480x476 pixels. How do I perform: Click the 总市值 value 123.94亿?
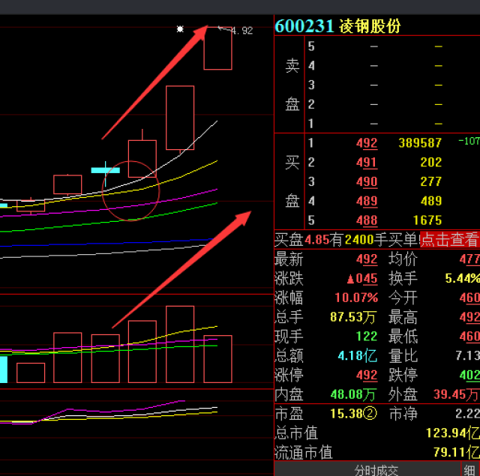[453, 433]
